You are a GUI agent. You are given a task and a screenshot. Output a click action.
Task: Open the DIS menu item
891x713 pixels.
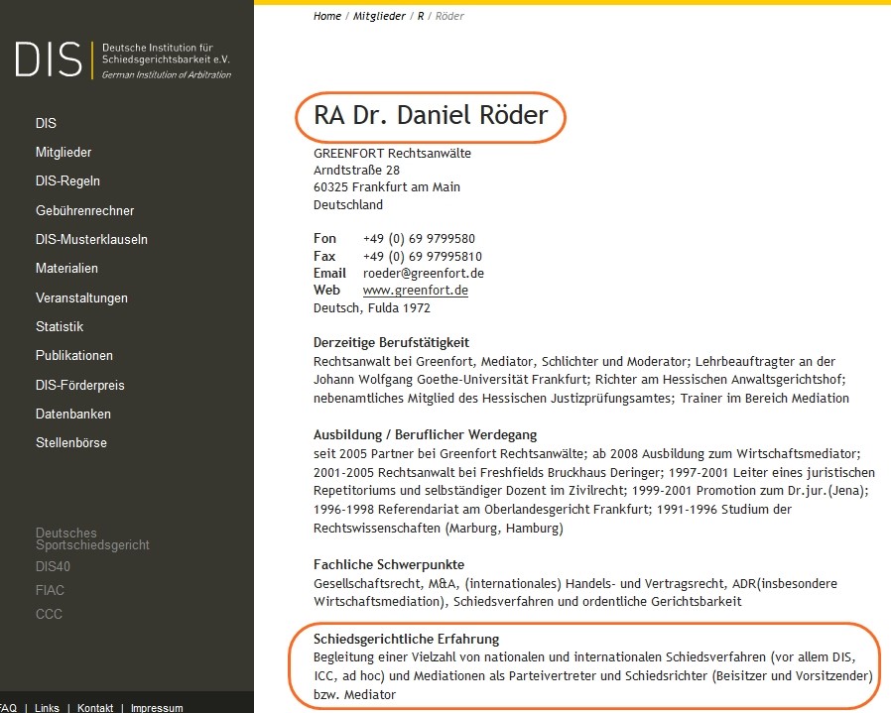(46, 124)
